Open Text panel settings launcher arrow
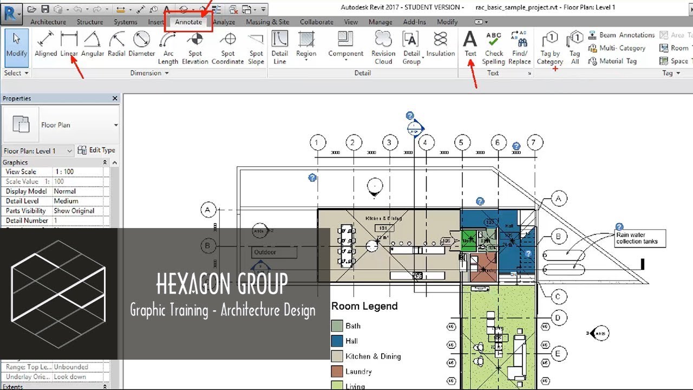 coord(529,74)
